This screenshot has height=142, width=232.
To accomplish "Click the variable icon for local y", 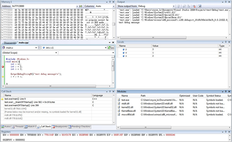I will click(x=124, y=56).
